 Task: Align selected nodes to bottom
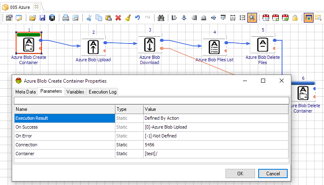pyautogui.click(x=204, y=18)
